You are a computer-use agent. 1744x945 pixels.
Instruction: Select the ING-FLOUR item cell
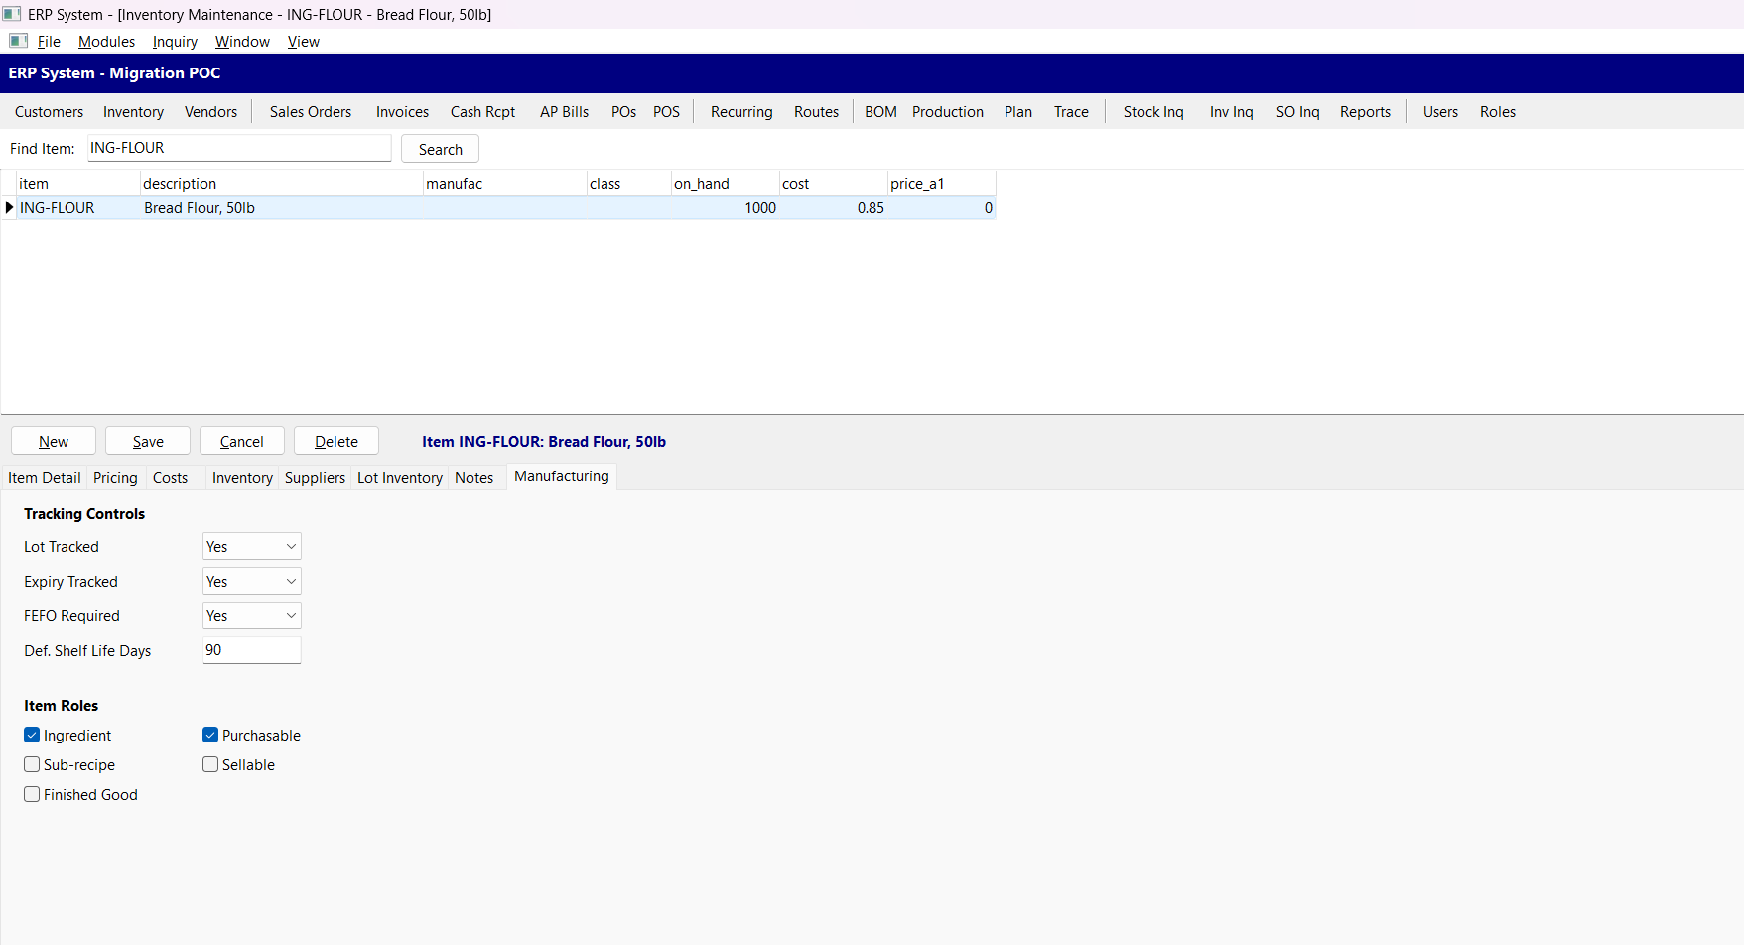point(77,207)
